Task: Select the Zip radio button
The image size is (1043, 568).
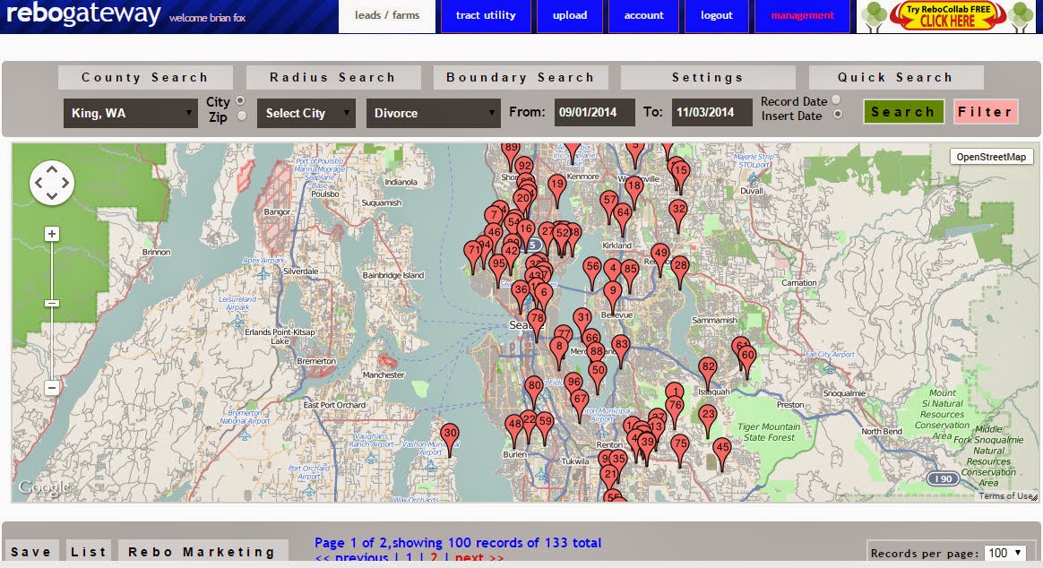Action: [241, 116]
